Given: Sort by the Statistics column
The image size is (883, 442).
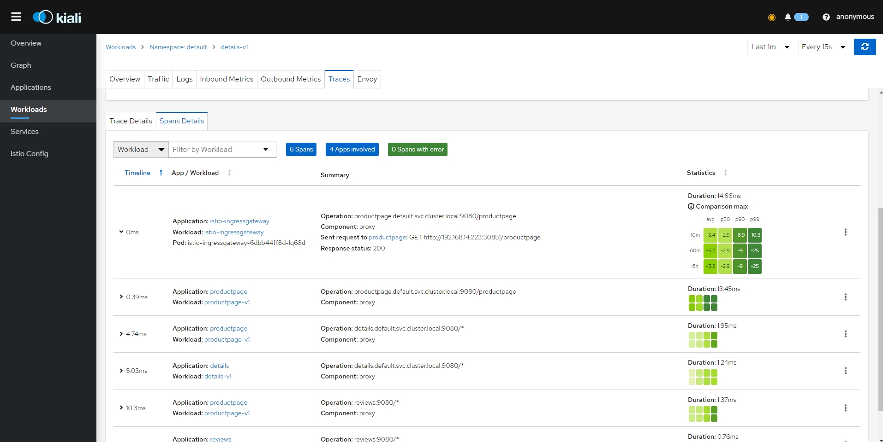Looking at the screenshot, I should 725,173.
